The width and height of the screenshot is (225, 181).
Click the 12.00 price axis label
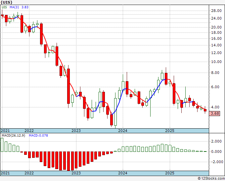coord(216,53)
